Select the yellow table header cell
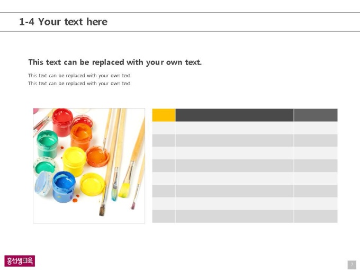Screen dimensions: 360x270 pyautogui.click(x=164, y=115)
